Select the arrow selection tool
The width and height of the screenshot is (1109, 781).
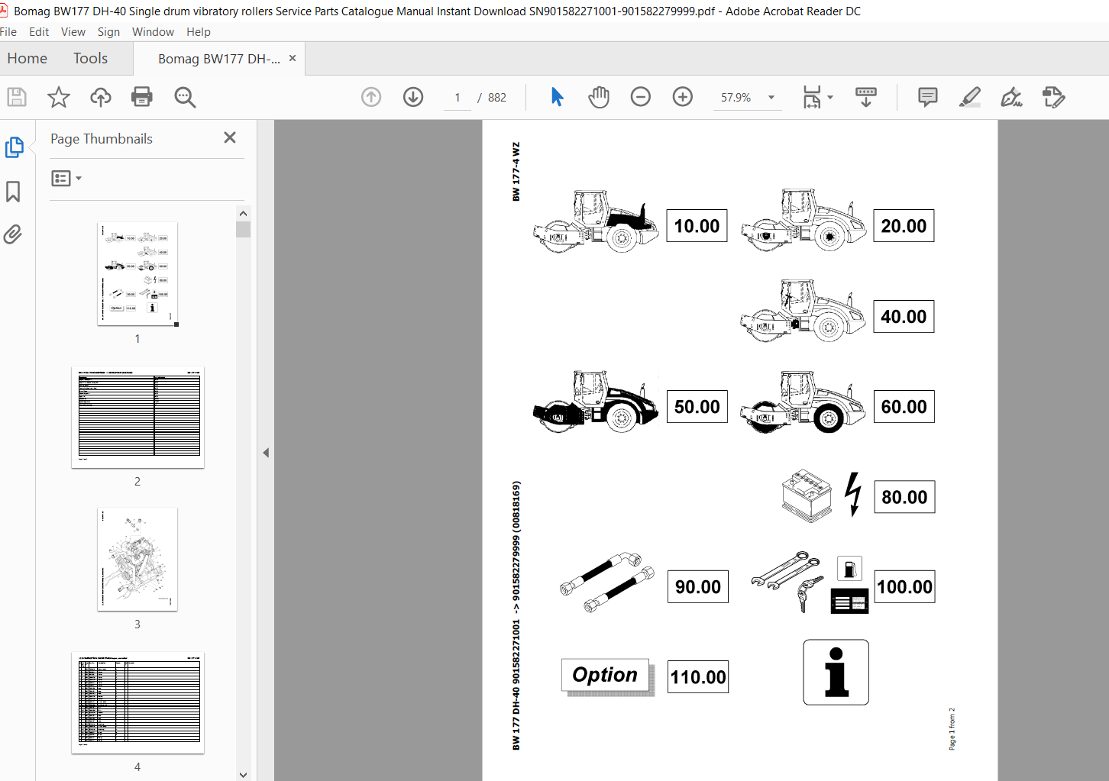(x=557, y=97)
